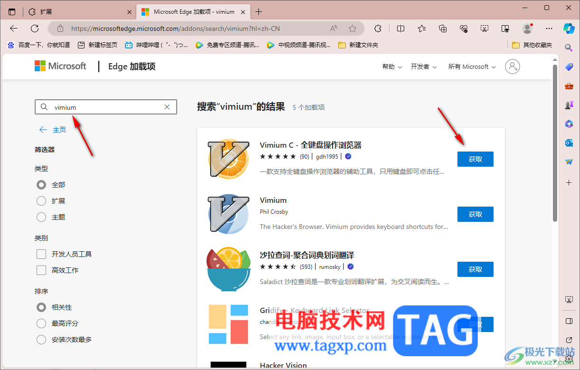Expand the 开发者 dropdown menu
The width and height of the screenshot is (580, 370).
424,67
